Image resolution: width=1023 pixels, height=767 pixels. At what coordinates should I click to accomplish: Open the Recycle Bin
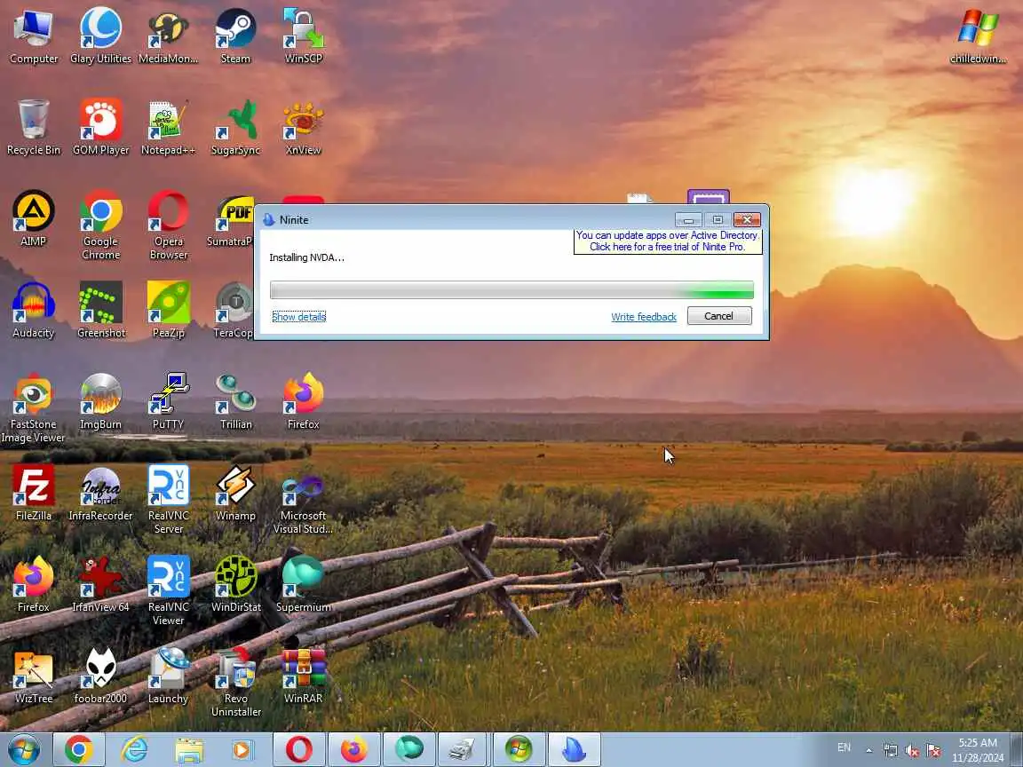pos(33,127)
